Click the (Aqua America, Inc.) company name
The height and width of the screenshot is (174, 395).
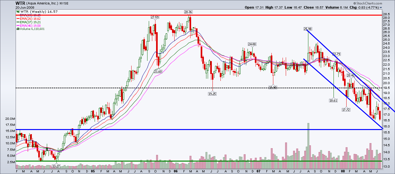[x=42, y=3]
